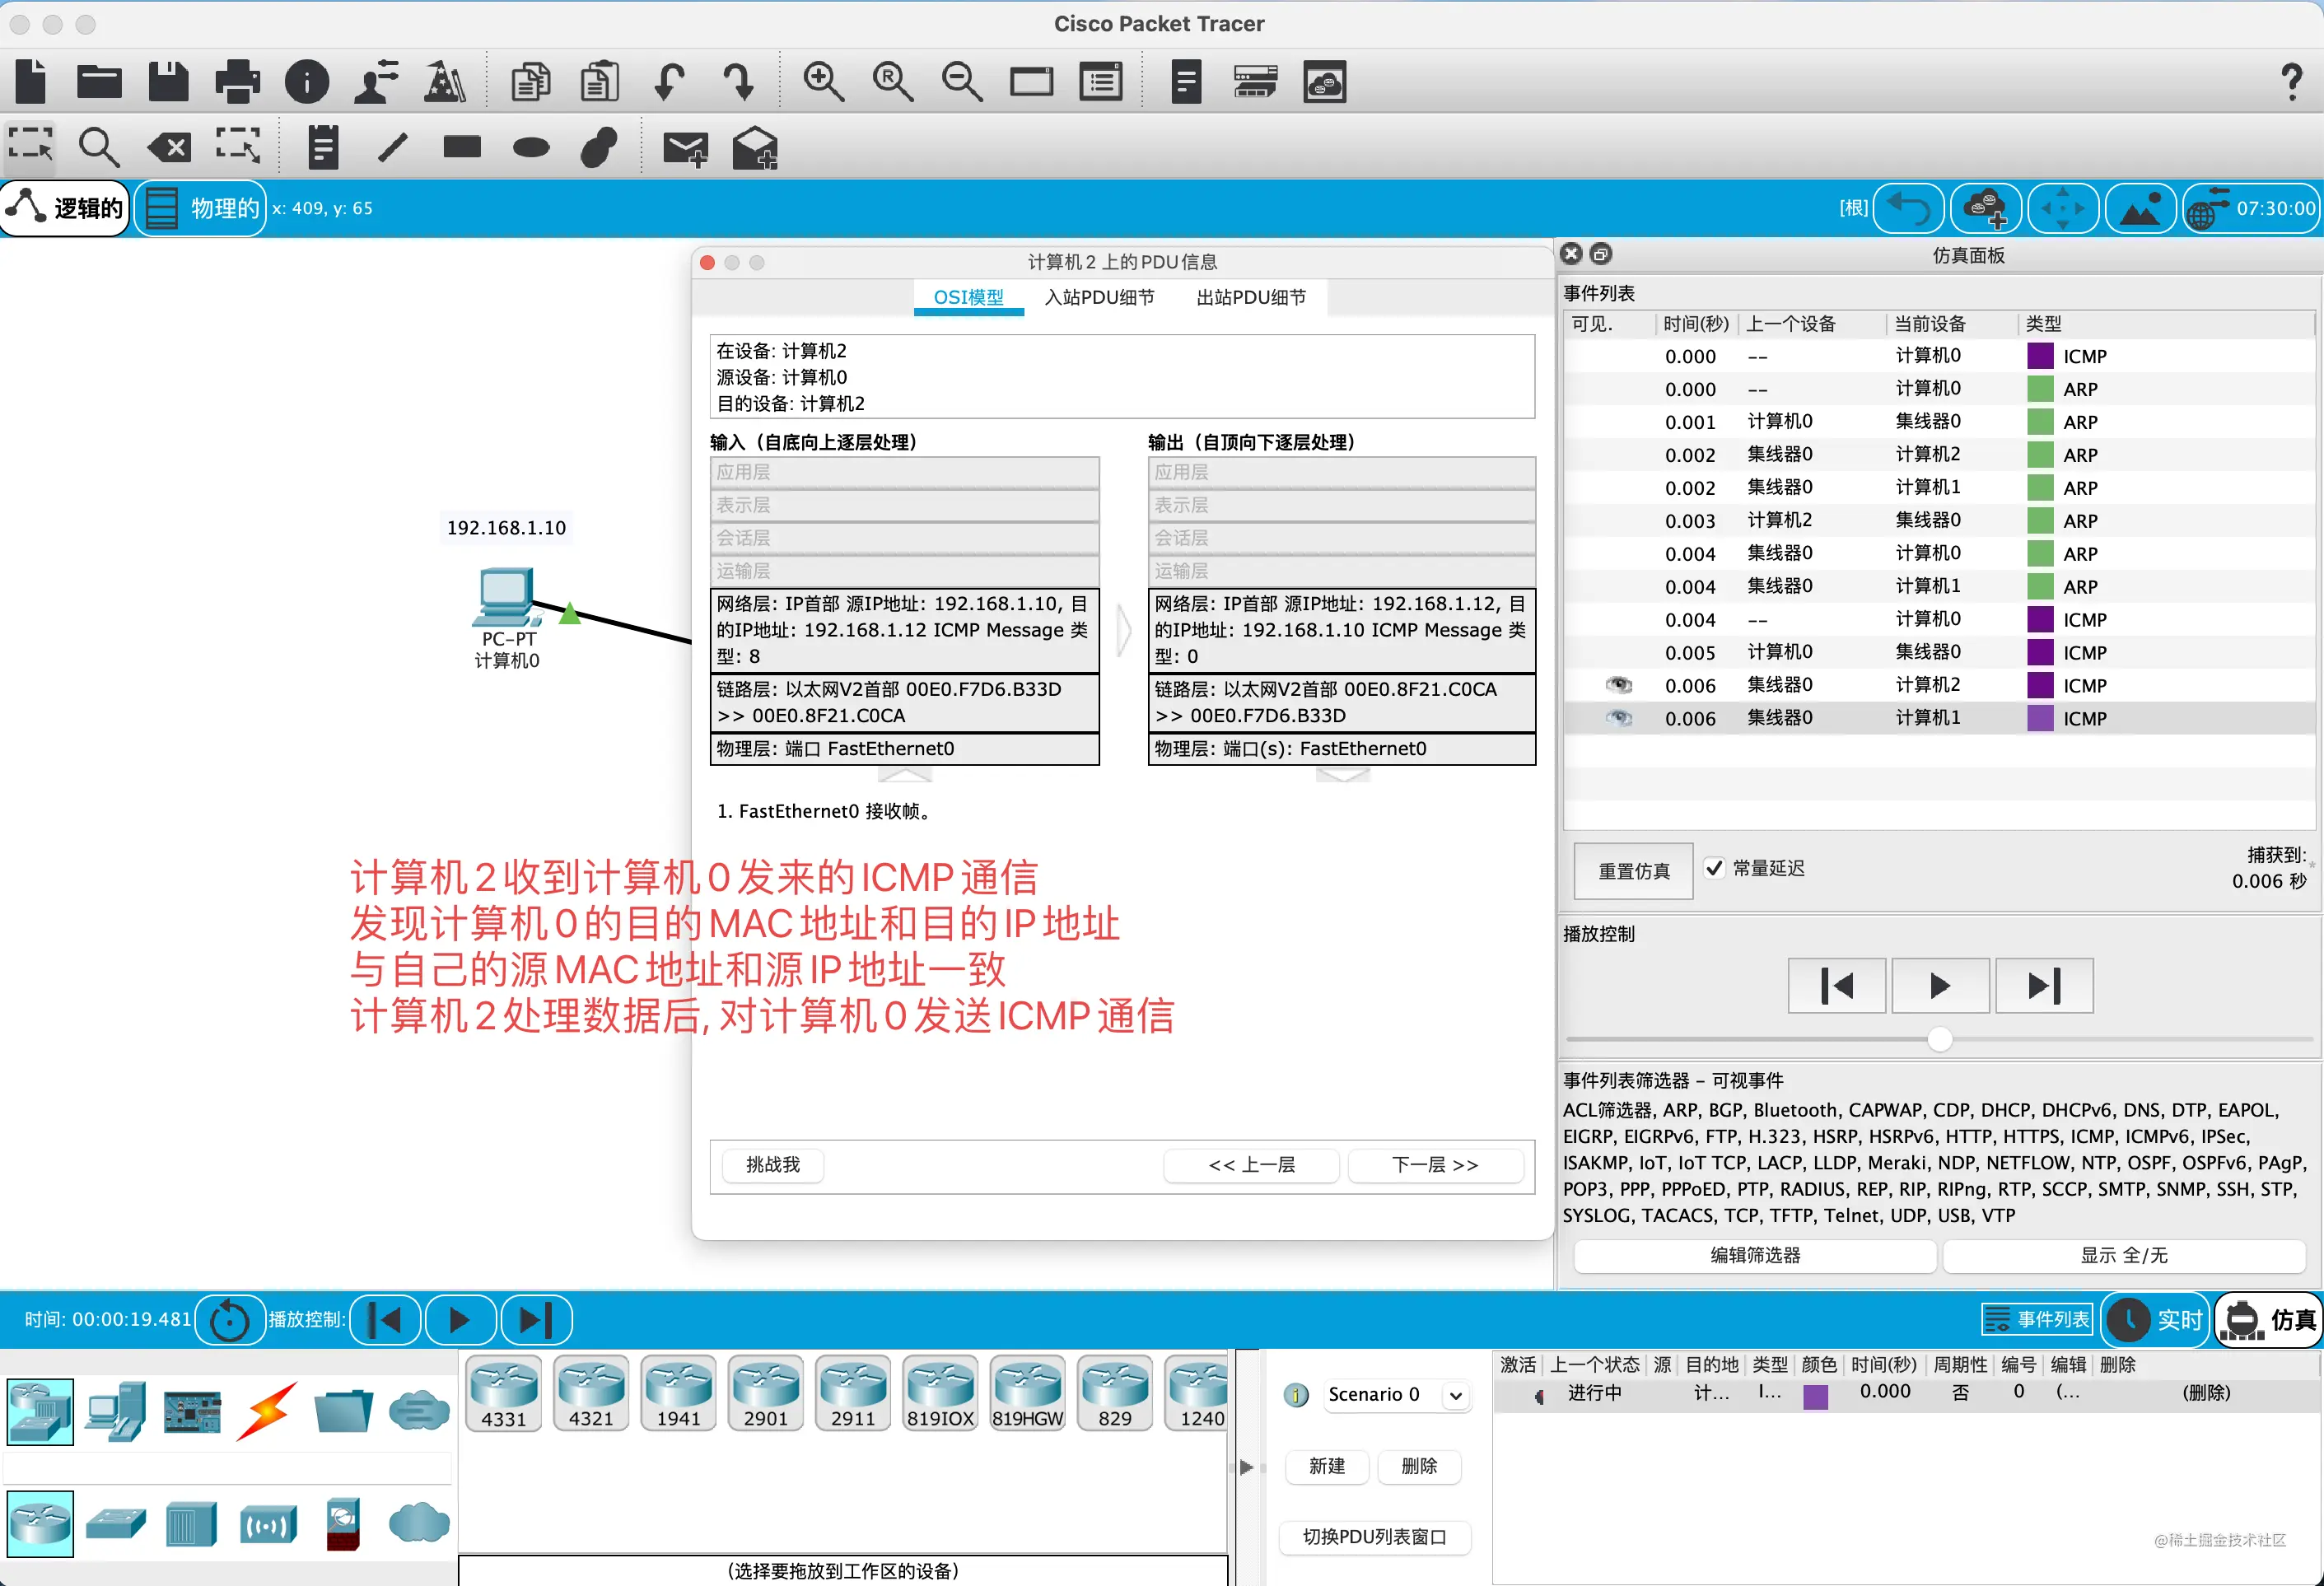2324x1586 pixels.
Task: Activate the Inspect magnifier tool
Action: point(99,147)
